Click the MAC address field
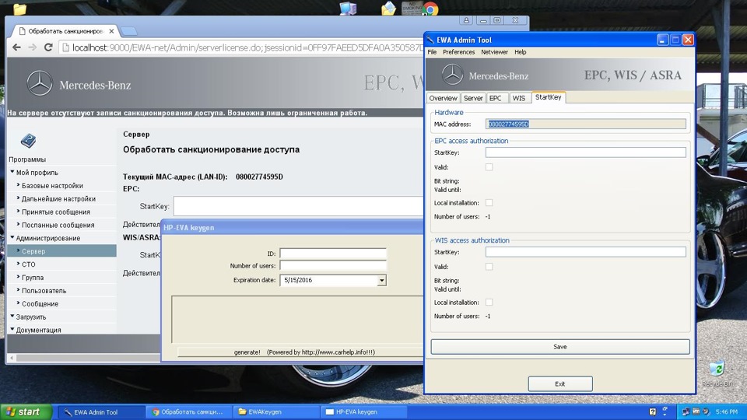Screen dimensions: 747x420 pos(585,124)
